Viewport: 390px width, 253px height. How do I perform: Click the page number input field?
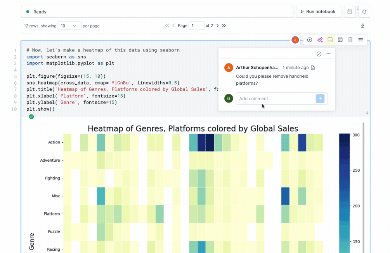[x=196, y=26]
